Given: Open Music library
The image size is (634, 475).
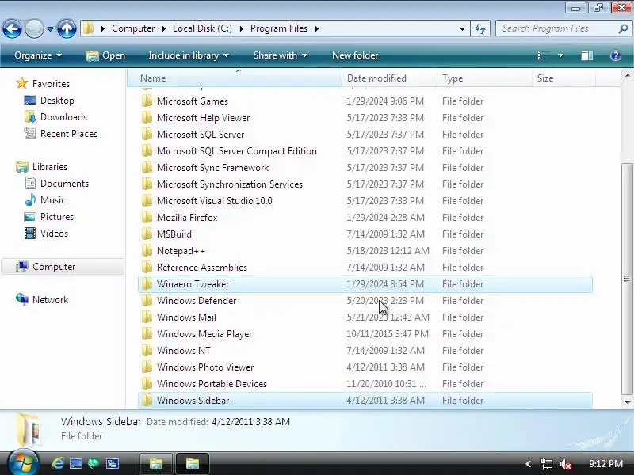Looking at the screenshot, I should click(x=52, y=200).
